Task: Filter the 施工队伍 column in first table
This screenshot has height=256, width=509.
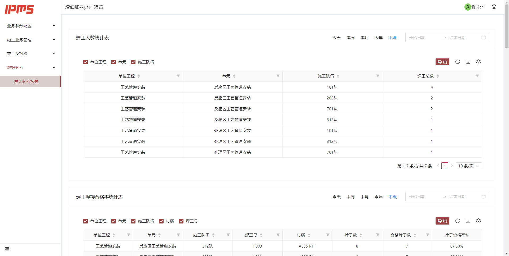Action: click(x=378, y=76)
